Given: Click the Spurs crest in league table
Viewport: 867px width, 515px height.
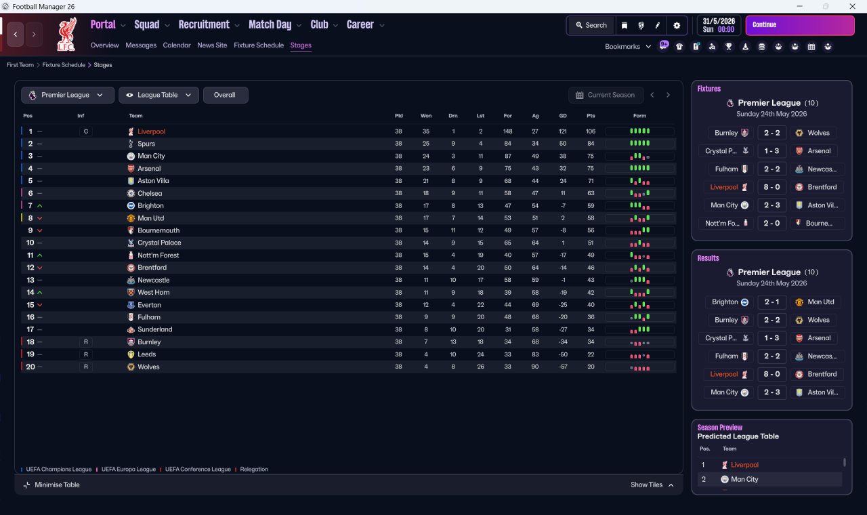Looking at the screenshot, I should click(131, 144).
